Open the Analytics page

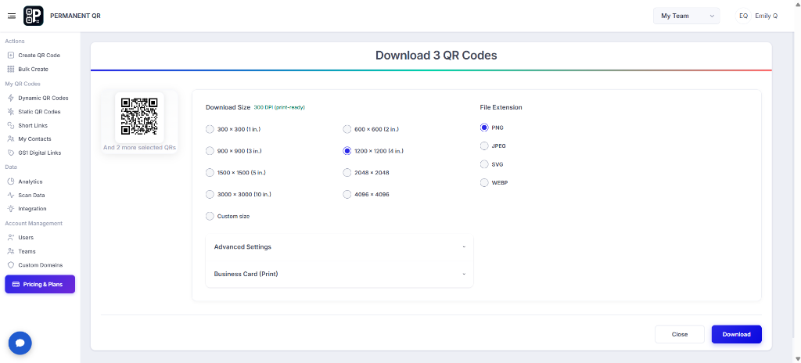click(31, 181)
